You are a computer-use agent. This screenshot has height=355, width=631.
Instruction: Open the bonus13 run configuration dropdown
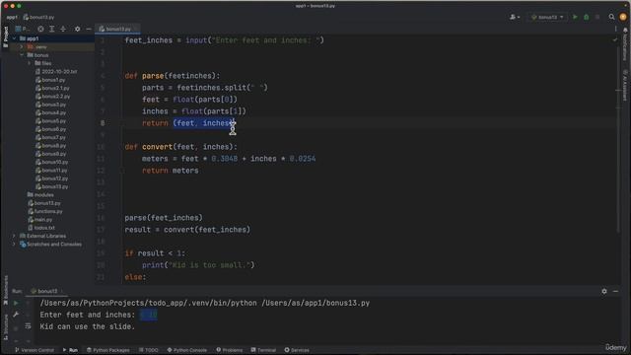[547, 17]
